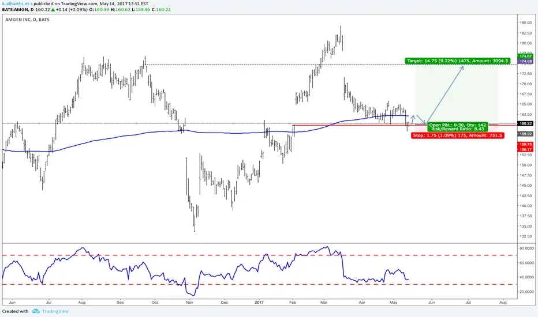Image resolution: width=538 pixels, height=317 pixels.
Task: Click the red 159.75 price tag
Action: (x=525, y=145)
